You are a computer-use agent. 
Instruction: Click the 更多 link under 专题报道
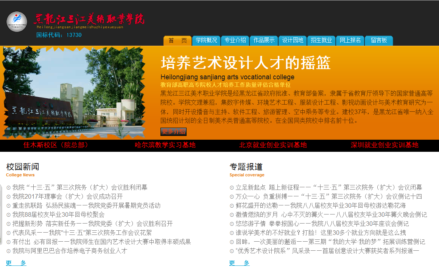coord(239,263)
